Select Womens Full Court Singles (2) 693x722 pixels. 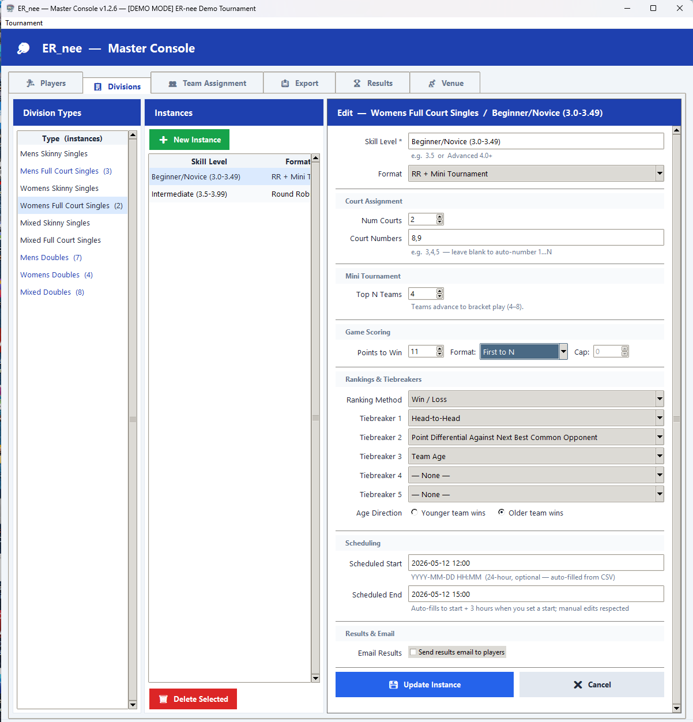point(73,205)
